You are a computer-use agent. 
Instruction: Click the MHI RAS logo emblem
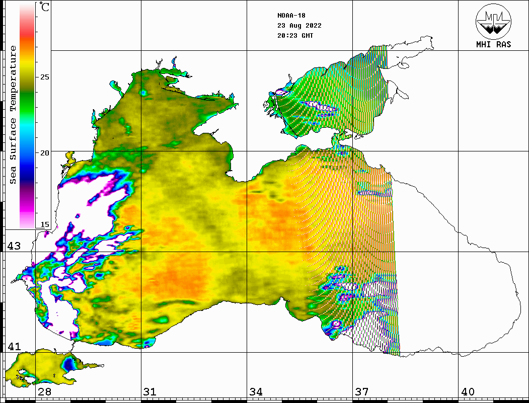[494, 21]
